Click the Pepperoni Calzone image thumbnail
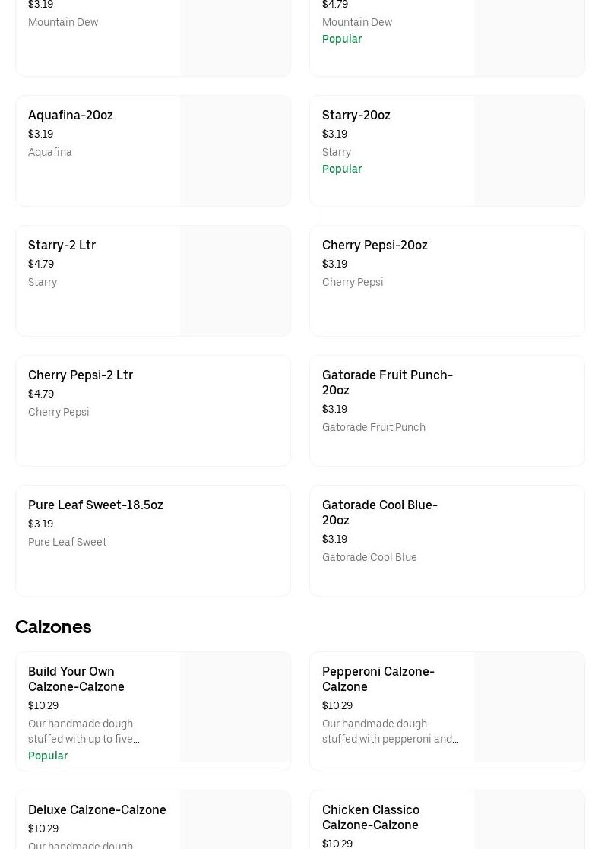The height and width of the screenshot is (849, 611). 529,707
